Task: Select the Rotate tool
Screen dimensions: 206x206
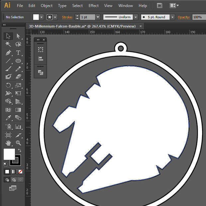Action: [x=8, y=85]
